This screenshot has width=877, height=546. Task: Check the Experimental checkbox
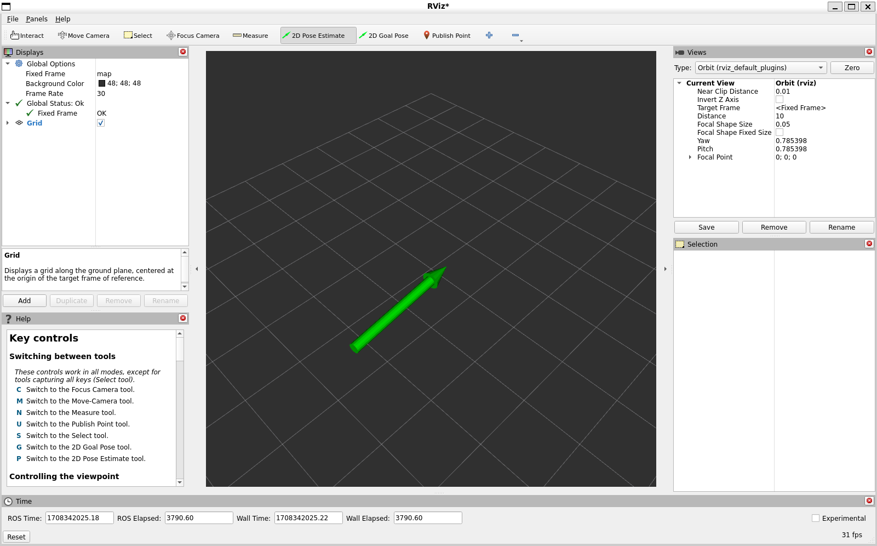point(816,518)
